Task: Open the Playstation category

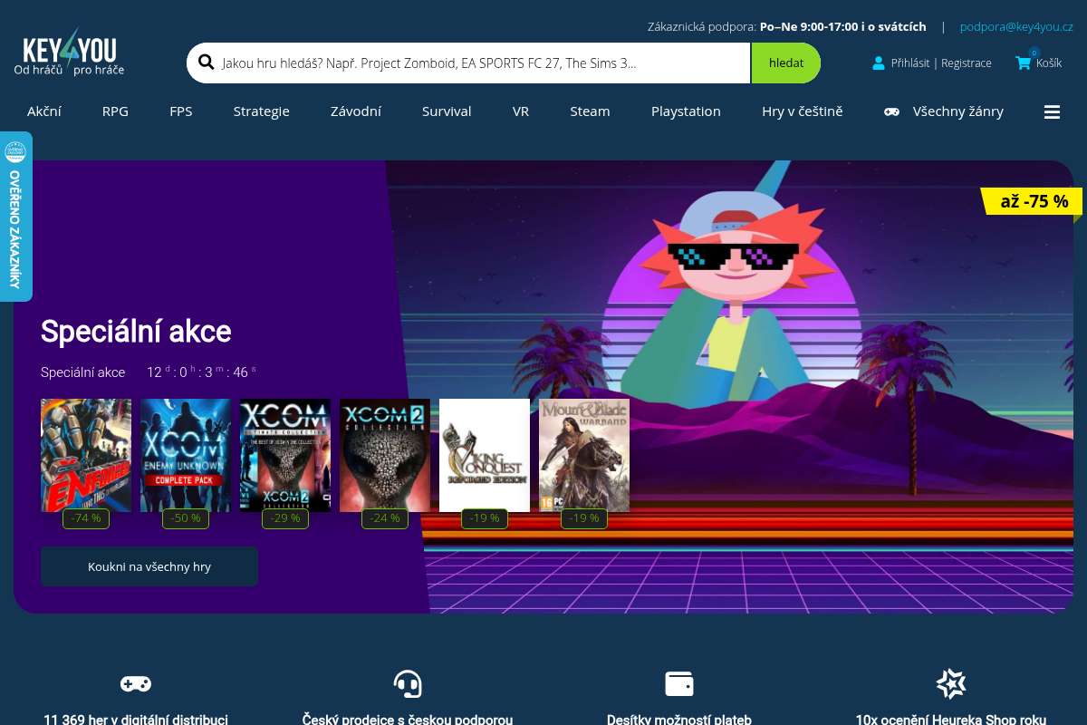Action: tap(686, 111)
